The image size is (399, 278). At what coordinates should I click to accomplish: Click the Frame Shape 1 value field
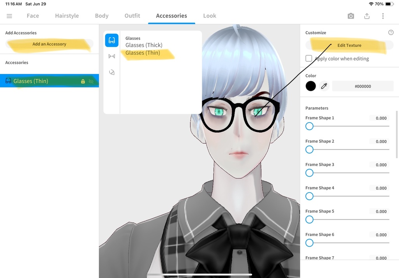point(379,118)
